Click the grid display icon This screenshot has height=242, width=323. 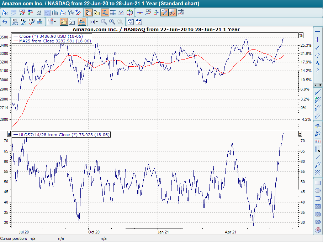pyautogui.click(x=113, y=12)
